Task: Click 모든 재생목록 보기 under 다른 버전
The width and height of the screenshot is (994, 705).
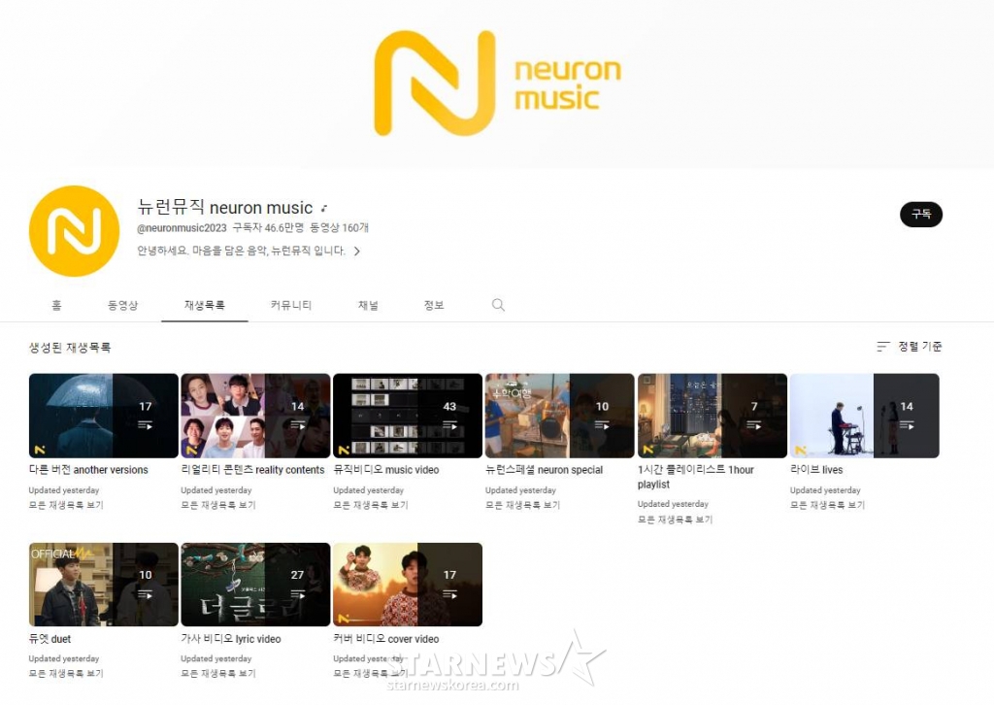Action: point(66,505)
